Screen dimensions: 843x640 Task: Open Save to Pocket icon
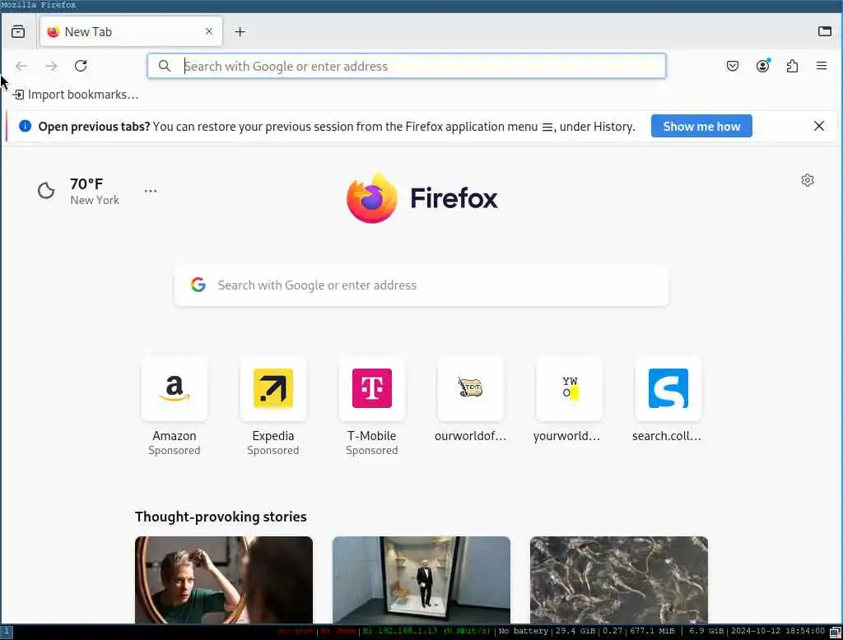[732, 66]
